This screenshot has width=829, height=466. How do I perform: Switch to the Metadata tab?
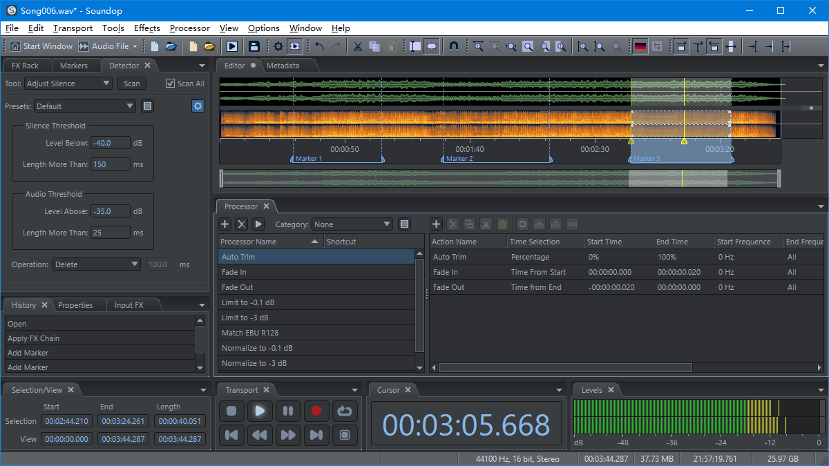[x=283, y=66]
